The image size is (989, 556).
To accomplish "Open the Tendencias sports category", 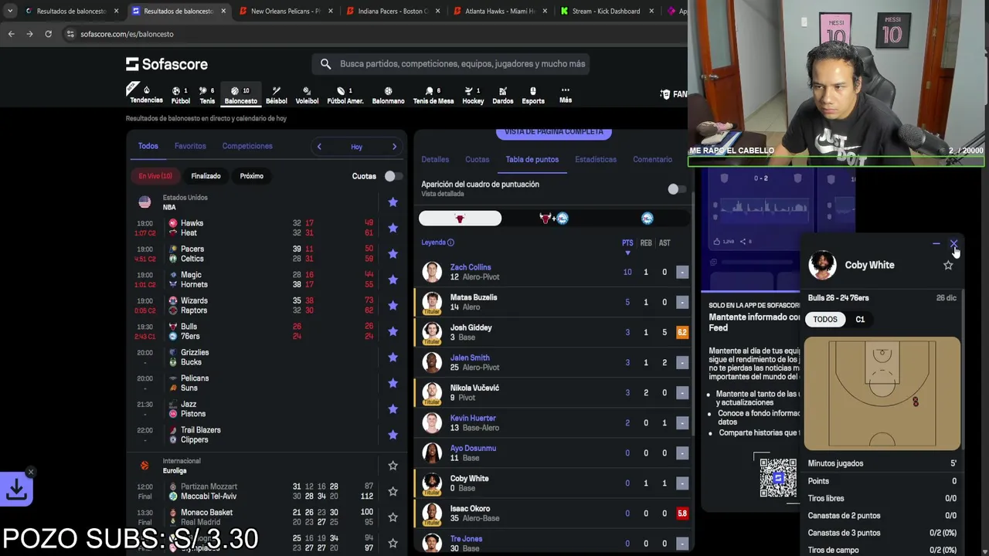I will click(x=146, y=94).
